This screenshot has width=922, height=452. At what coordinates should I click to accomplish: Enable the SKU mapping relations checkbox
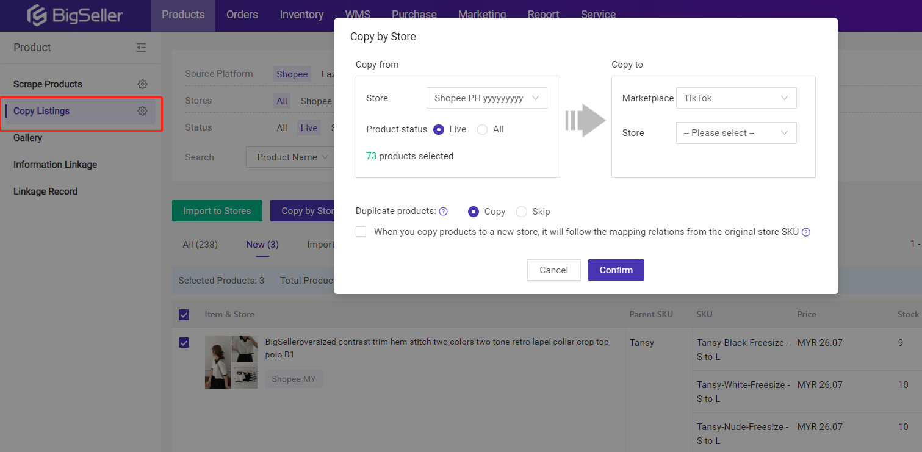[361, 231]
